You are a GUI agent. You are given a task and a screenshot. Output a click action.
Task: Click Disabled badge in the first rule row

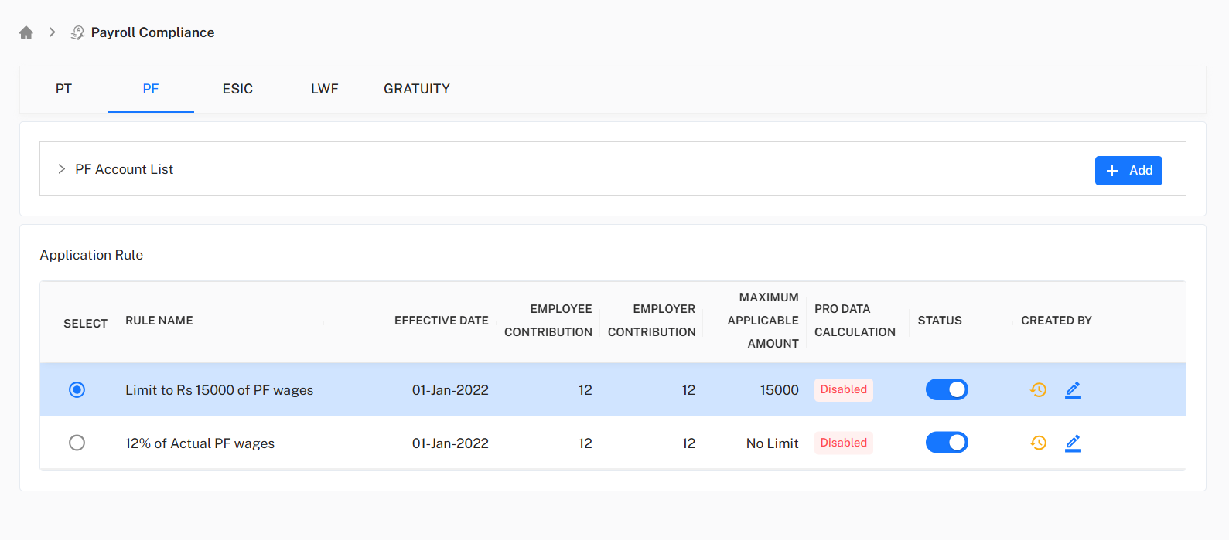(843, 390)
